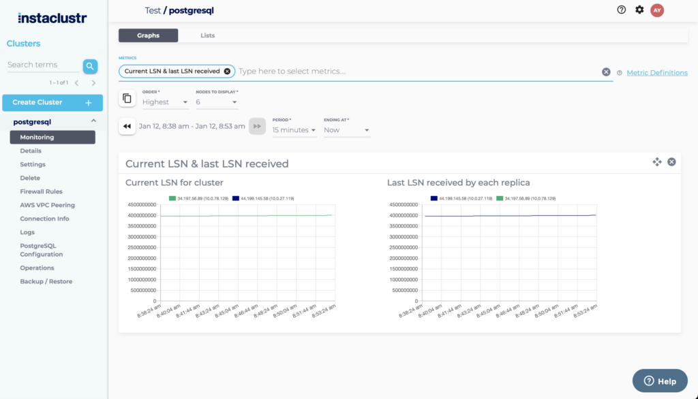The height and width of the screenshot is (399, 698).
Task: Remove the Current LSN & last LSN received metric chip
Action: coord(226,71)
